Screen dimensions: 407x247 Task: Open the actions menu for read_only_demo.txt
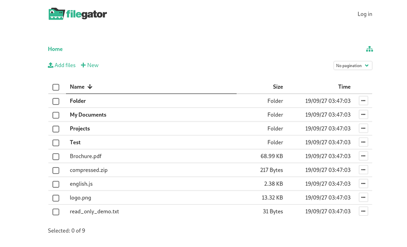click(363, 211)
